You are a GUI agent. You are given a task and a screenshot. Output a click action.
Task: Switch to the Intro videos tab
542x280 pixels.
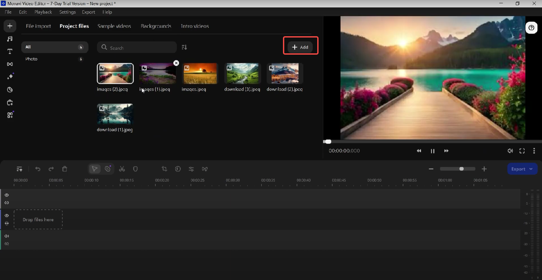pyautogui.click(x=195, y=26)
